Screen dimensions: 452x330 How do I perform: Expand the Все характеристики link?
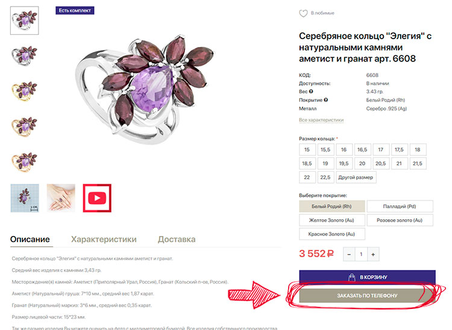(321, 120)
